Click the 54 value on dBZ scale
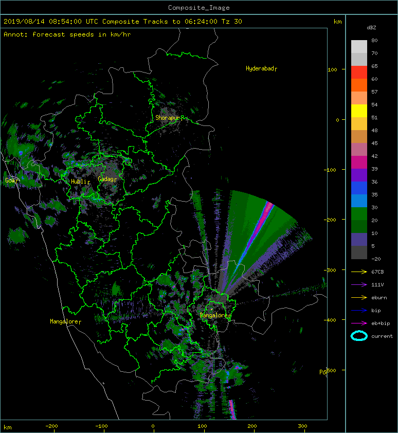 [374, 105]
